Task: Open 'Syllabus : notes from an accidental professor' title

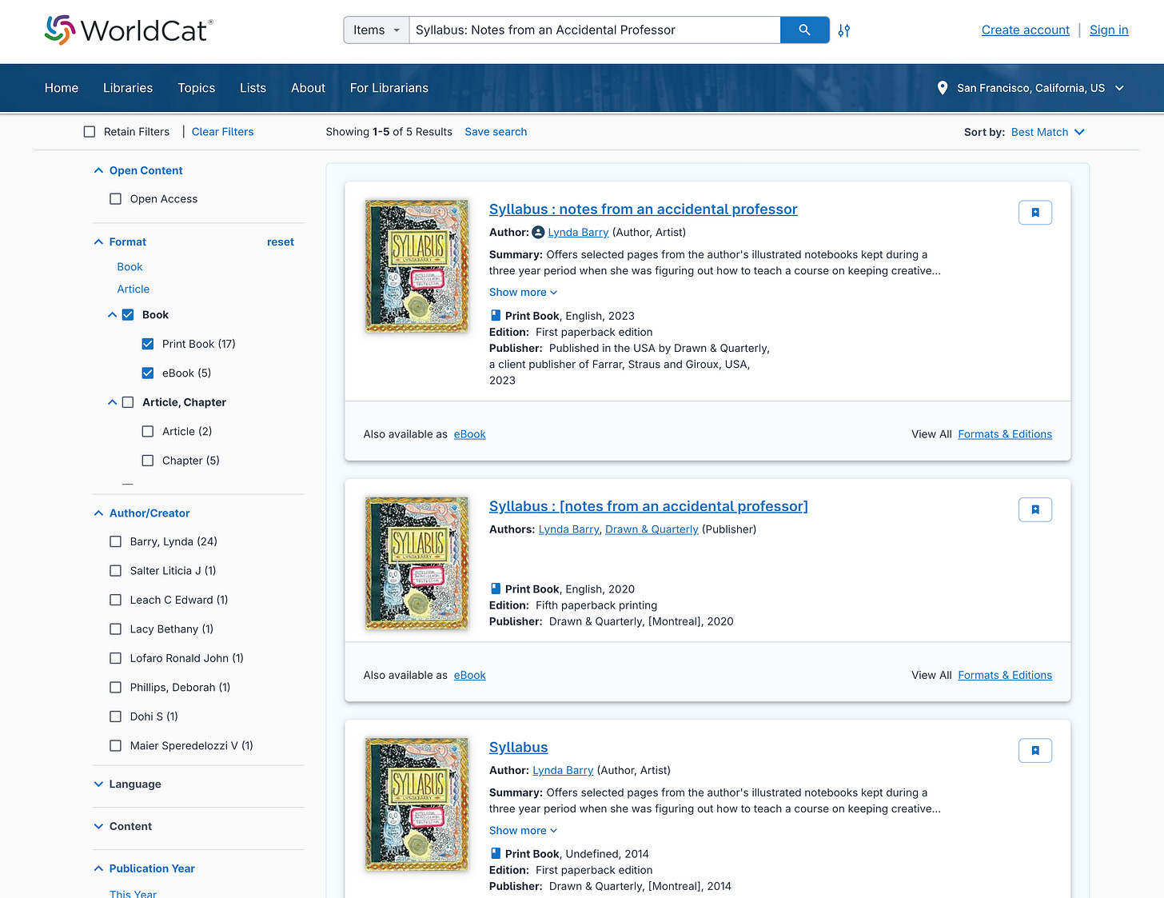Action: 644,210
